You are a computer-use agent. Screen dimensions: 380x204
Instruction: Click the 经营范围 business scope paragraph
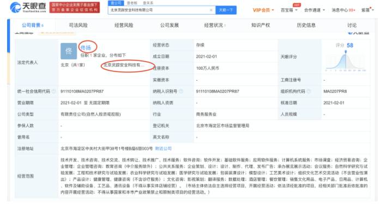(x=214, y=176)
